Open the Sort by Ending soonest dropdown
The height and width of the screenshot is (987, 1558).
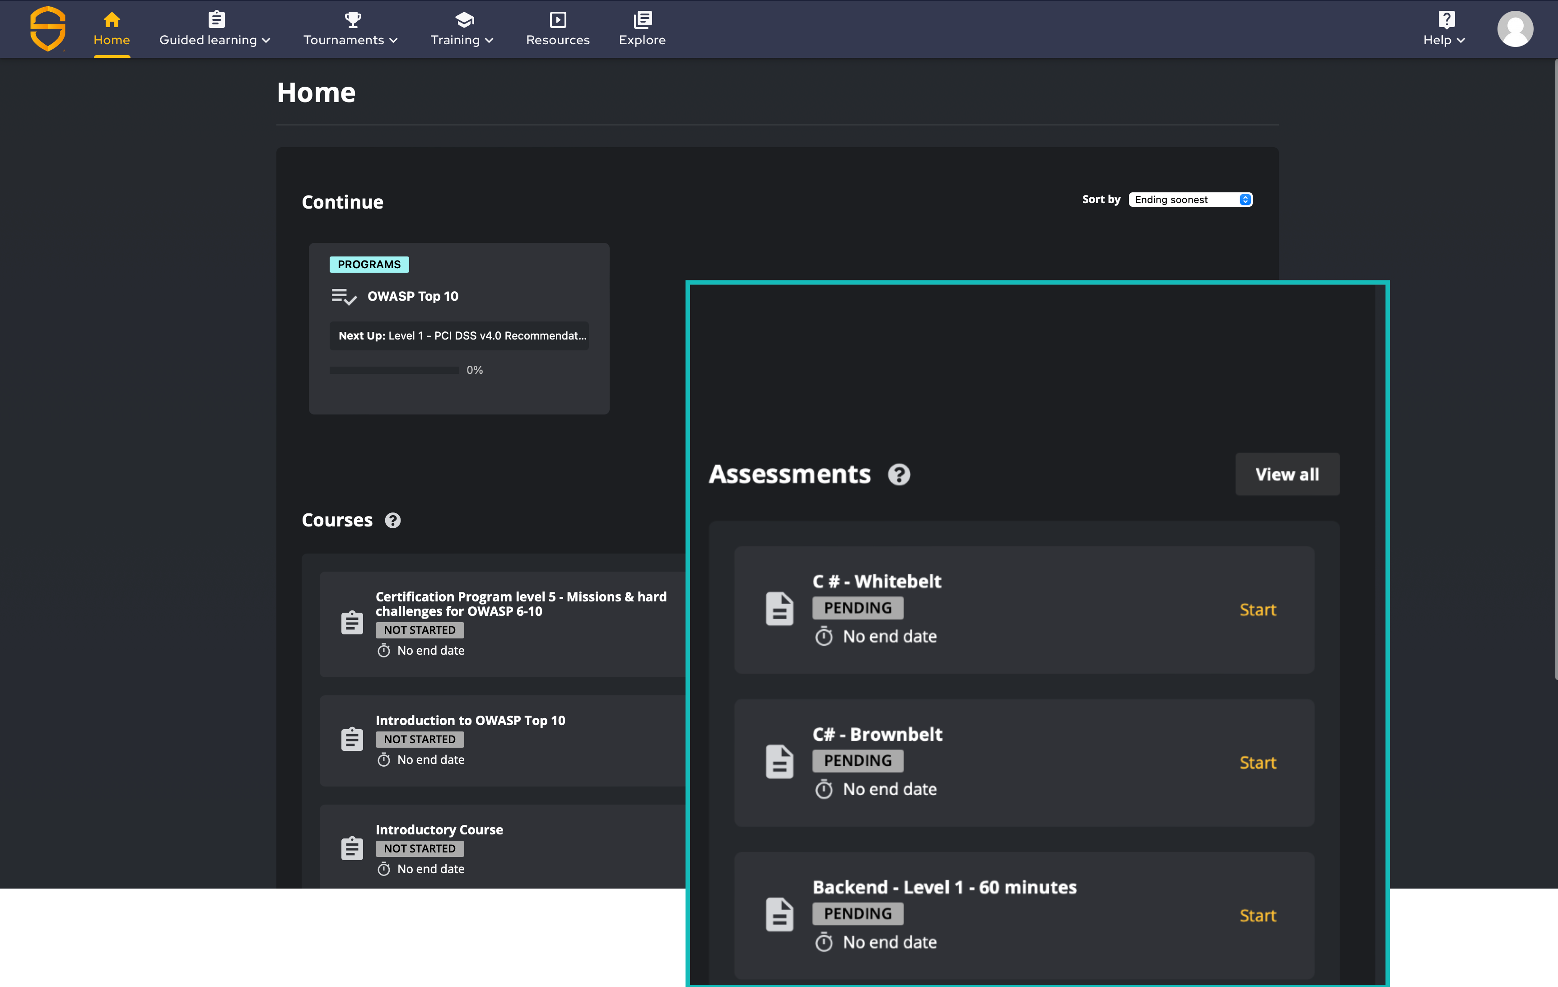pos(1190,199)
